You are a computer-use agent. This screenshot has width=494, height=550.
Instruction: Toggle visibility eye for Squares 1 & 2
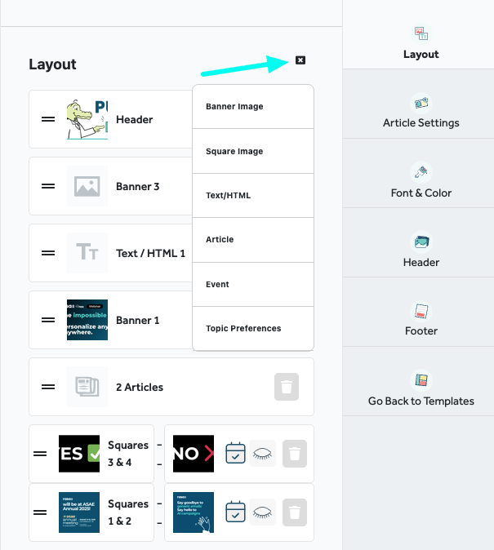(x=263, y=512)
